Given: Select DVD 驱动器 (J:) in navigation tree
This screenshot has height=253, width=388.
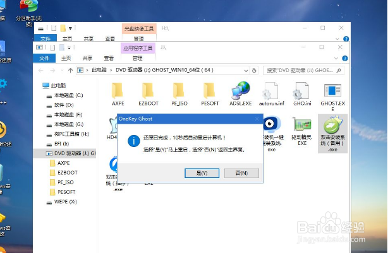Looking at the screenshot, I should (64, 153).
